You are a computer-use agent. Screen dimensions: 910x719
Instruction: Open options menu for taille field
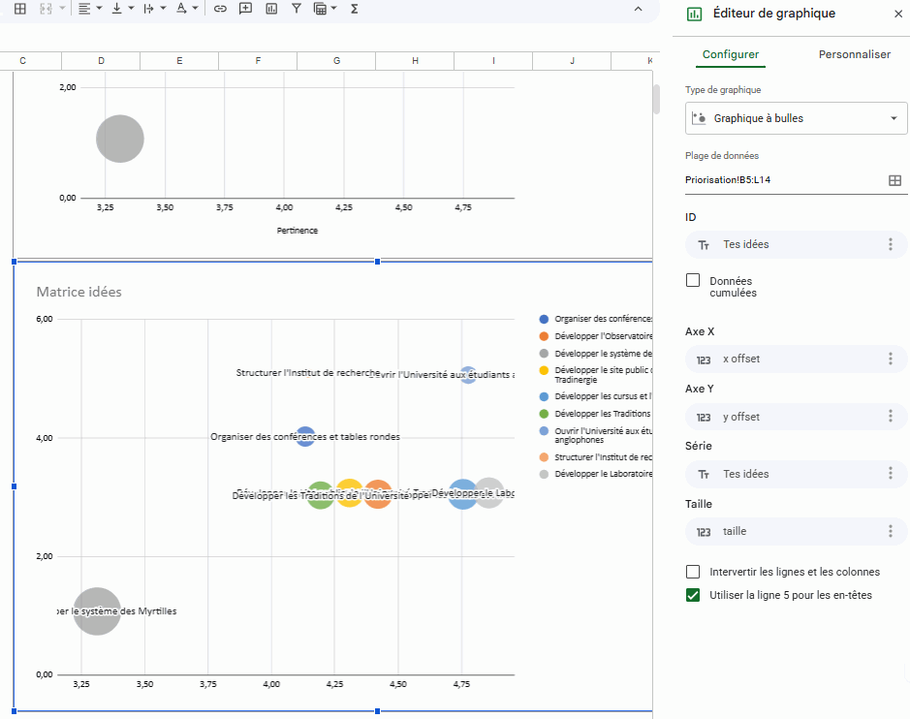tap(891, 531)
